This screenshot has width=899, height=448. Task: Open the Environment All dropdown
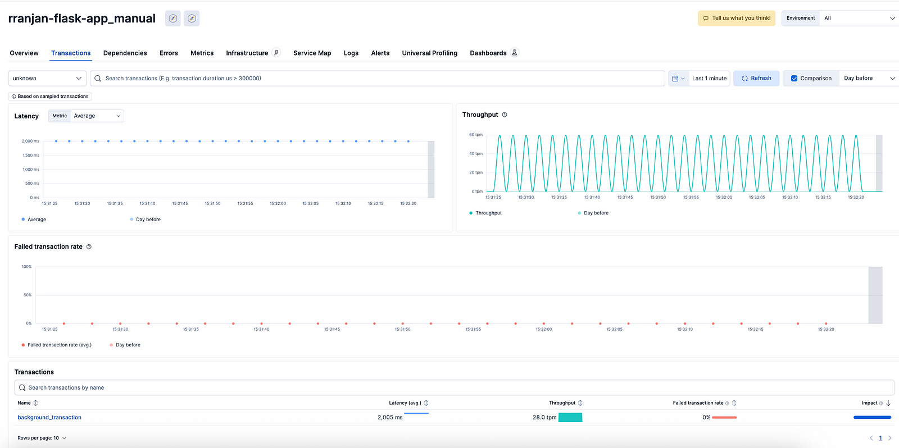coord(858,19)
